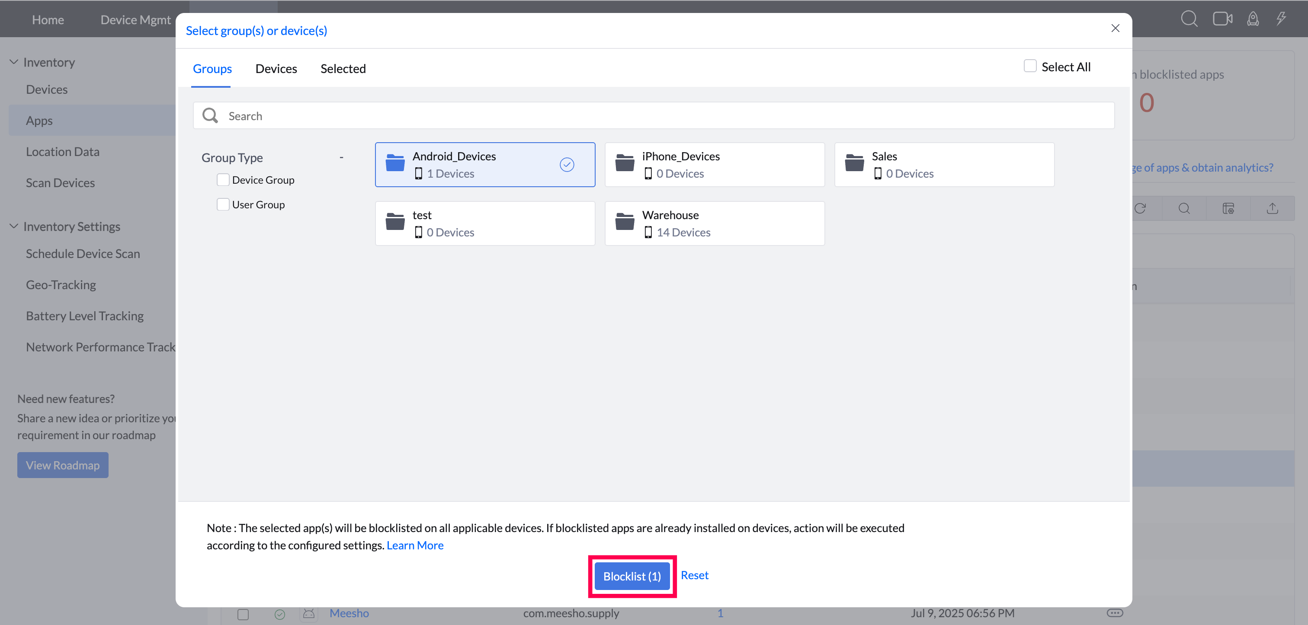Click the rocket icon in top bar
1308x625 pixels.
1253,19
